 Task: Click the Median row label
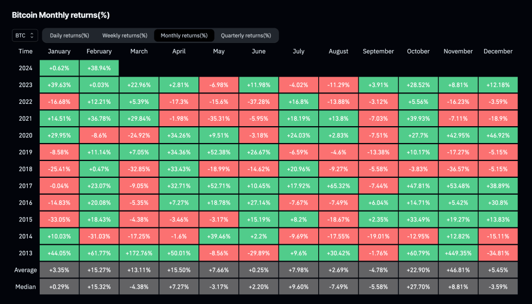click(x=26, y=287)
